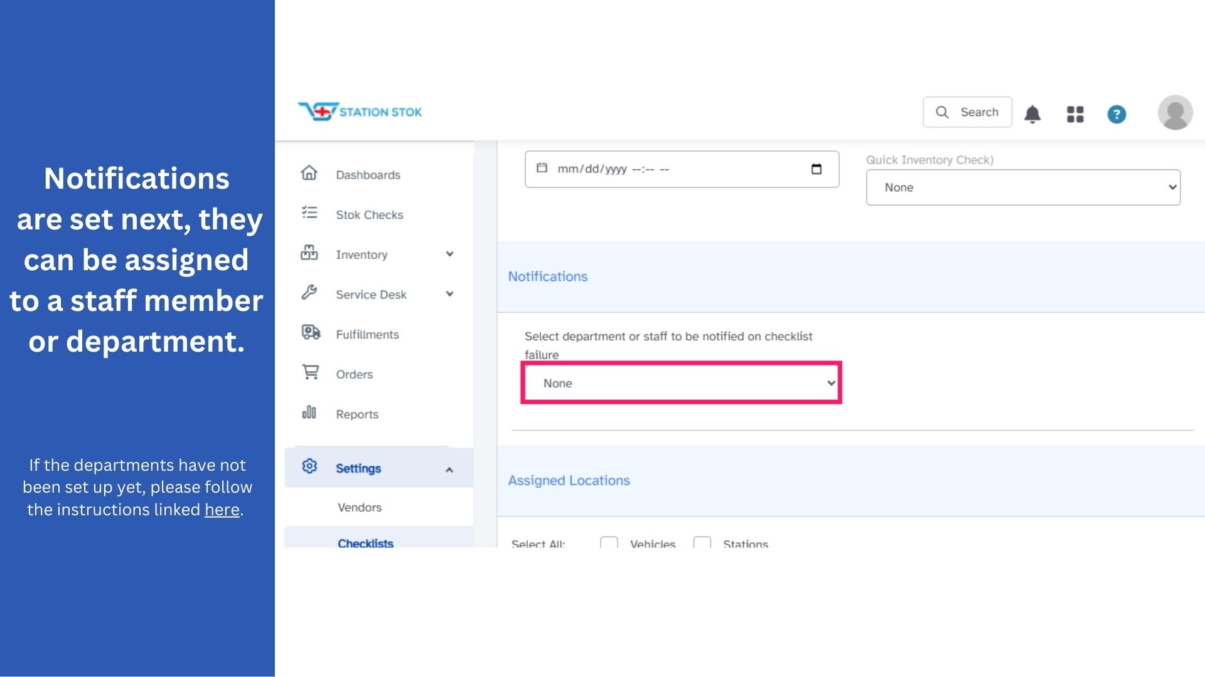Click the notifications bell icon

(x=1032, y=114)
